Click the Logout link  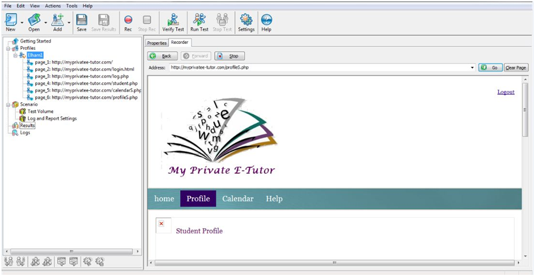tap(506, 92)
